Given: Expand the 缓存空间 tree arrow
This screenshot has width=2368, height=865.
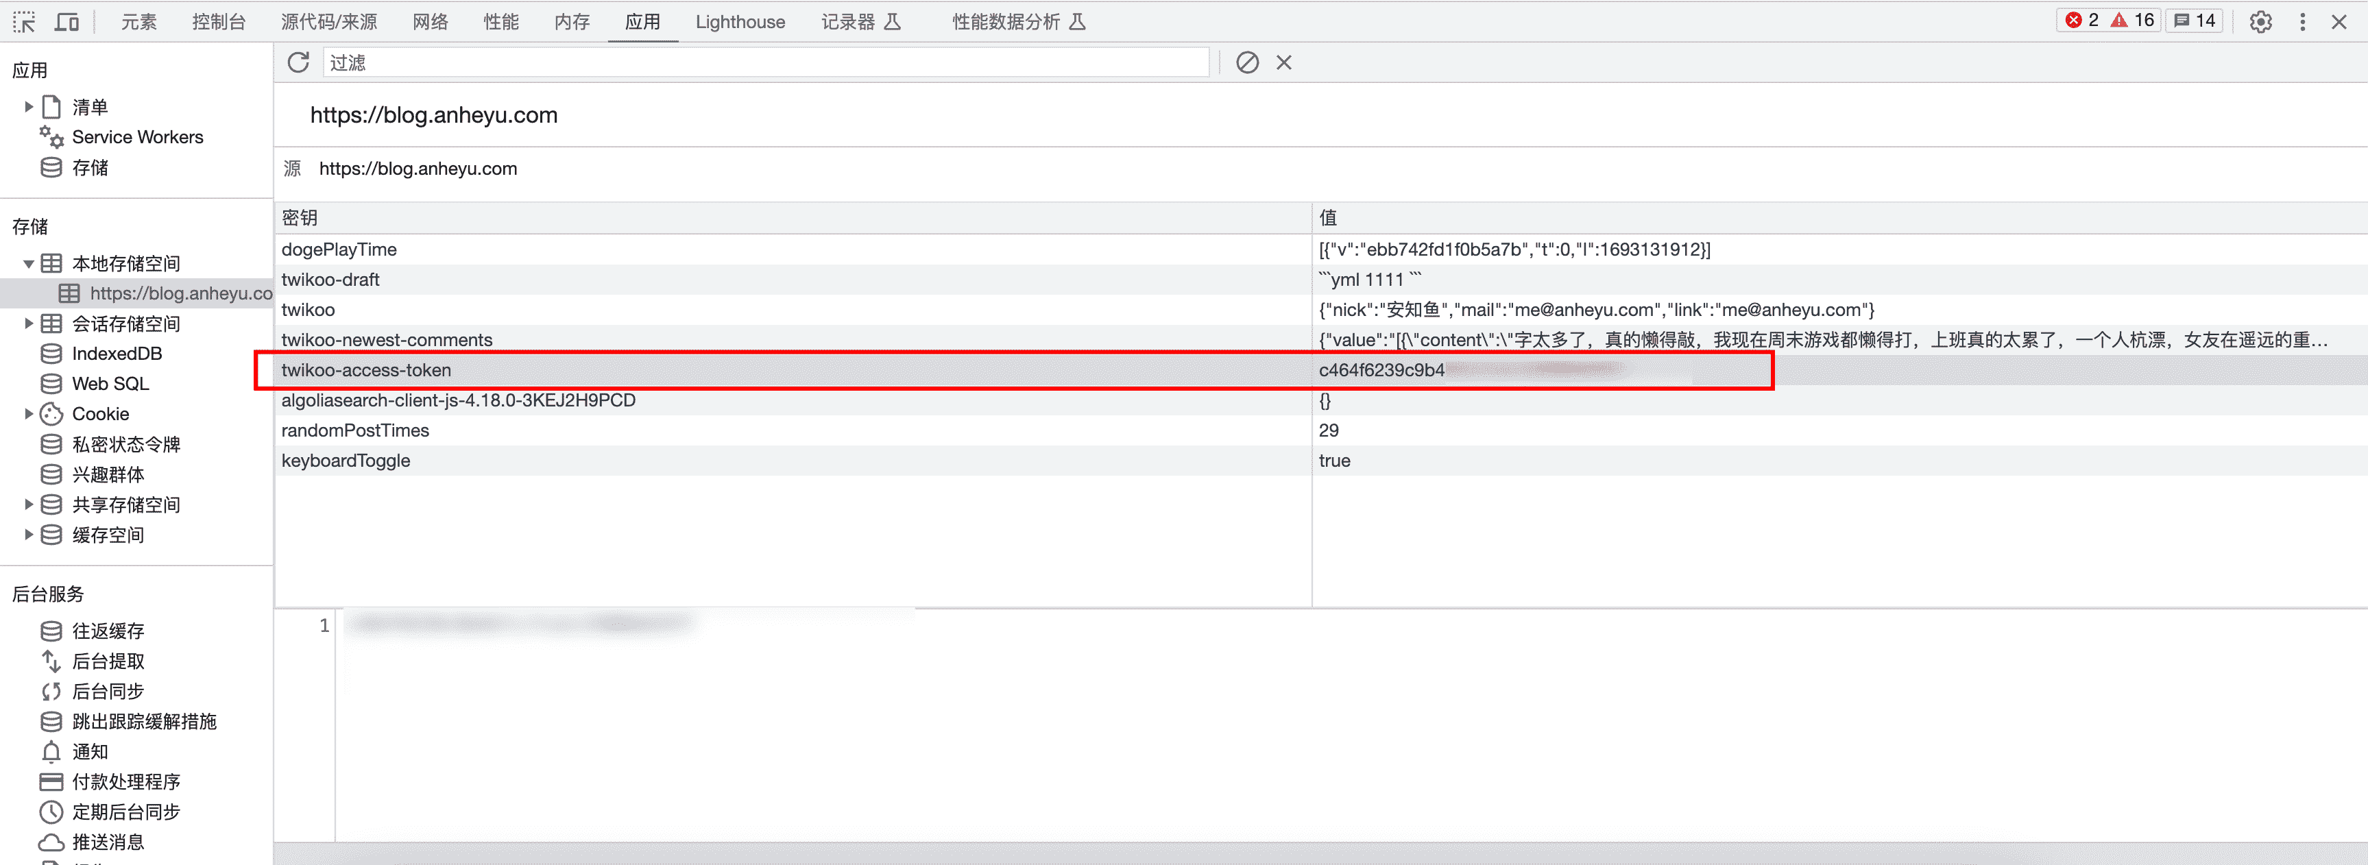Looking at the screenshot, I should [x=29, y=535].
